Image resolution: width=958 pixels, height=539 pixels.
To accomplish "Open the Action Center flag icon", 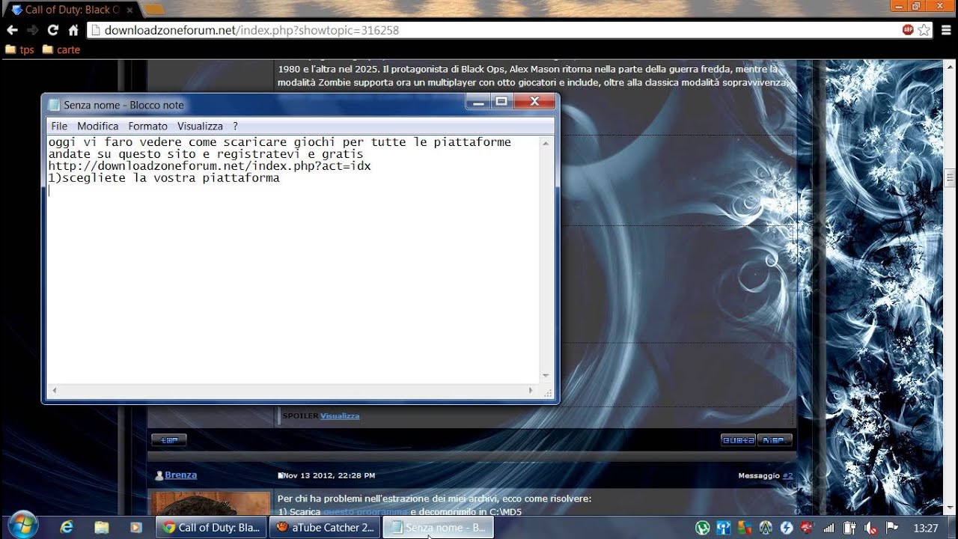I will [891, 528].
